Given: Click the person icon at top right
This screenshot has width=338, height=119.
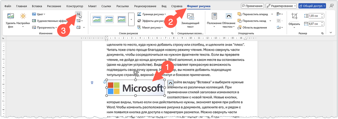Looking at the screenshot, I should click(331, 6).
